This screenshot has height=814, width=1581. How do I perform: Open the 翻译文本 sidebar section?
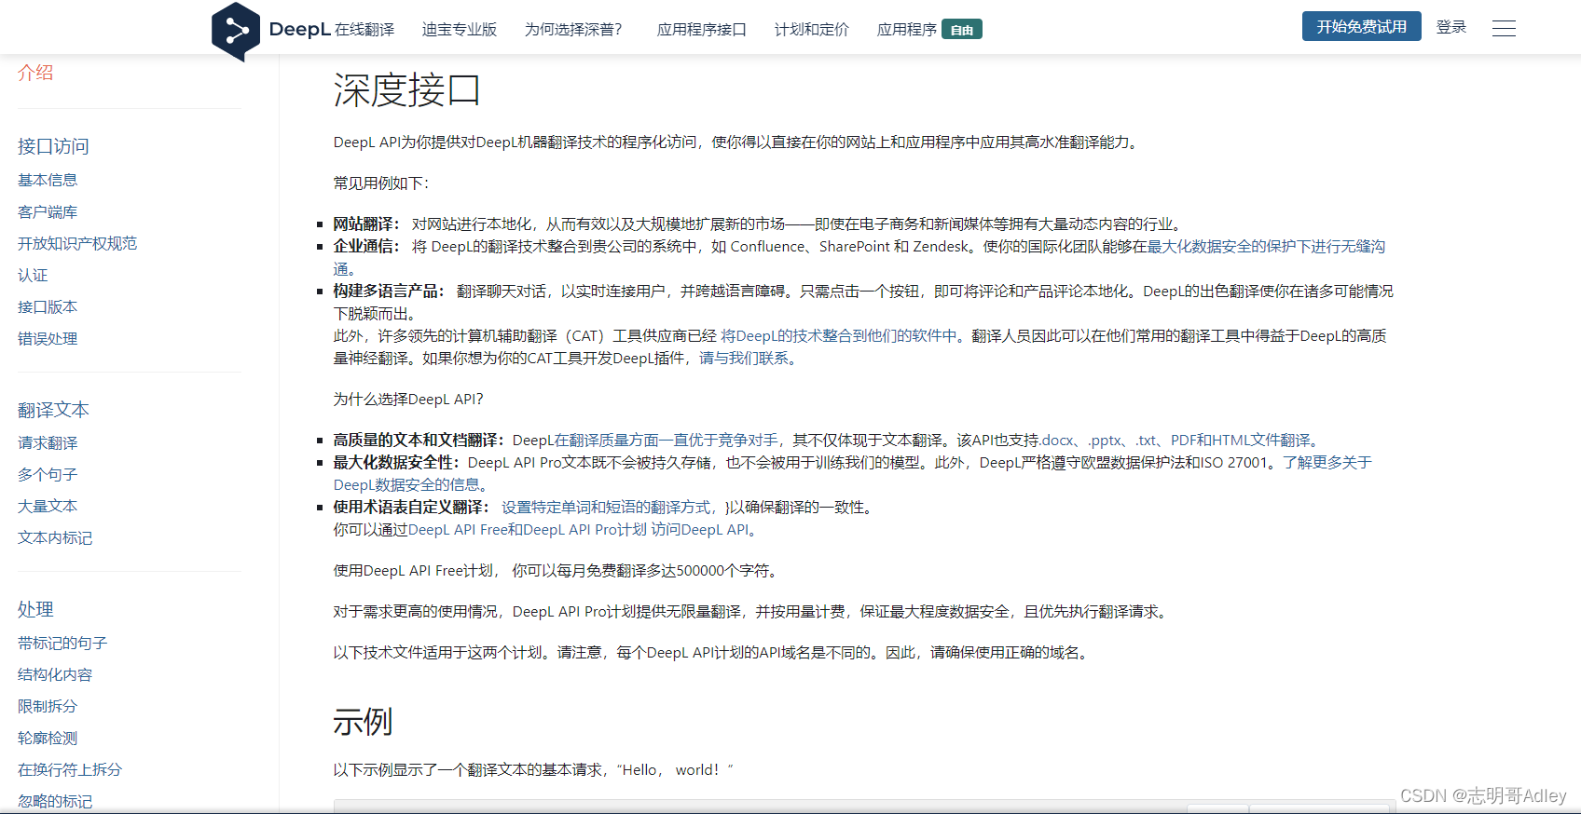click(53, 410)
